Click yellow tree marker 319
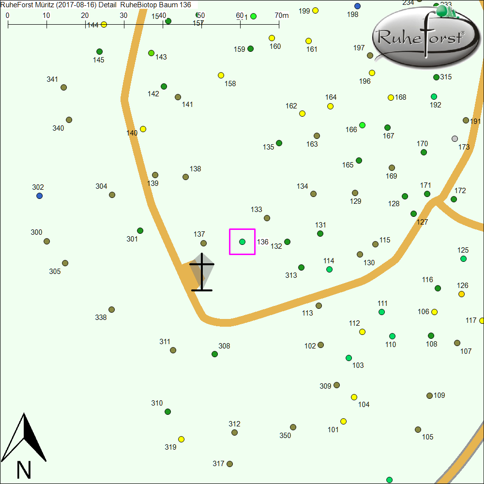The width and height of the screenshot is (484, 484). pos(181,439)
